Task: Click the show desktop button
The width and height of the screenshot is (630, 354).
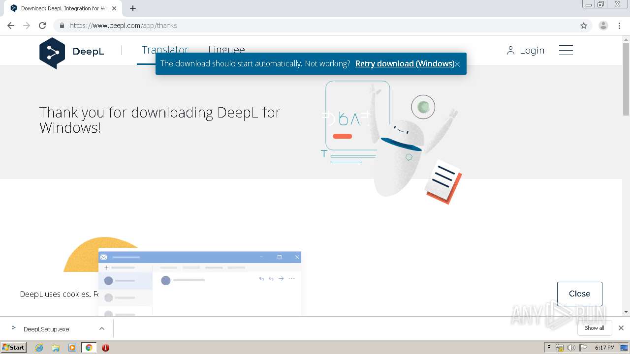Action: (624, 348)
